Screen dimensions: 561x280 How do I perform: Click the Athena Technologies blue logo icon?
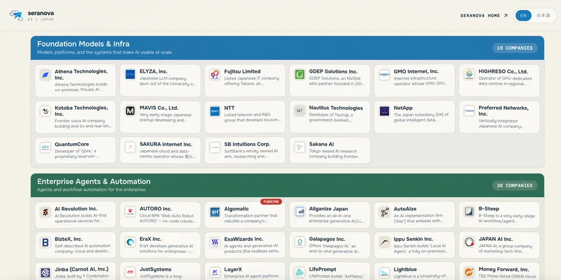46,75
